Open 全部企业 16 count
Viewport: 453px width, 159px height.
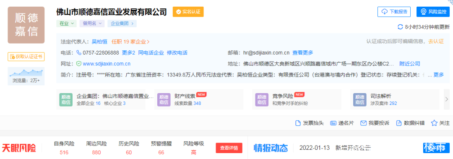pos(89,103)
